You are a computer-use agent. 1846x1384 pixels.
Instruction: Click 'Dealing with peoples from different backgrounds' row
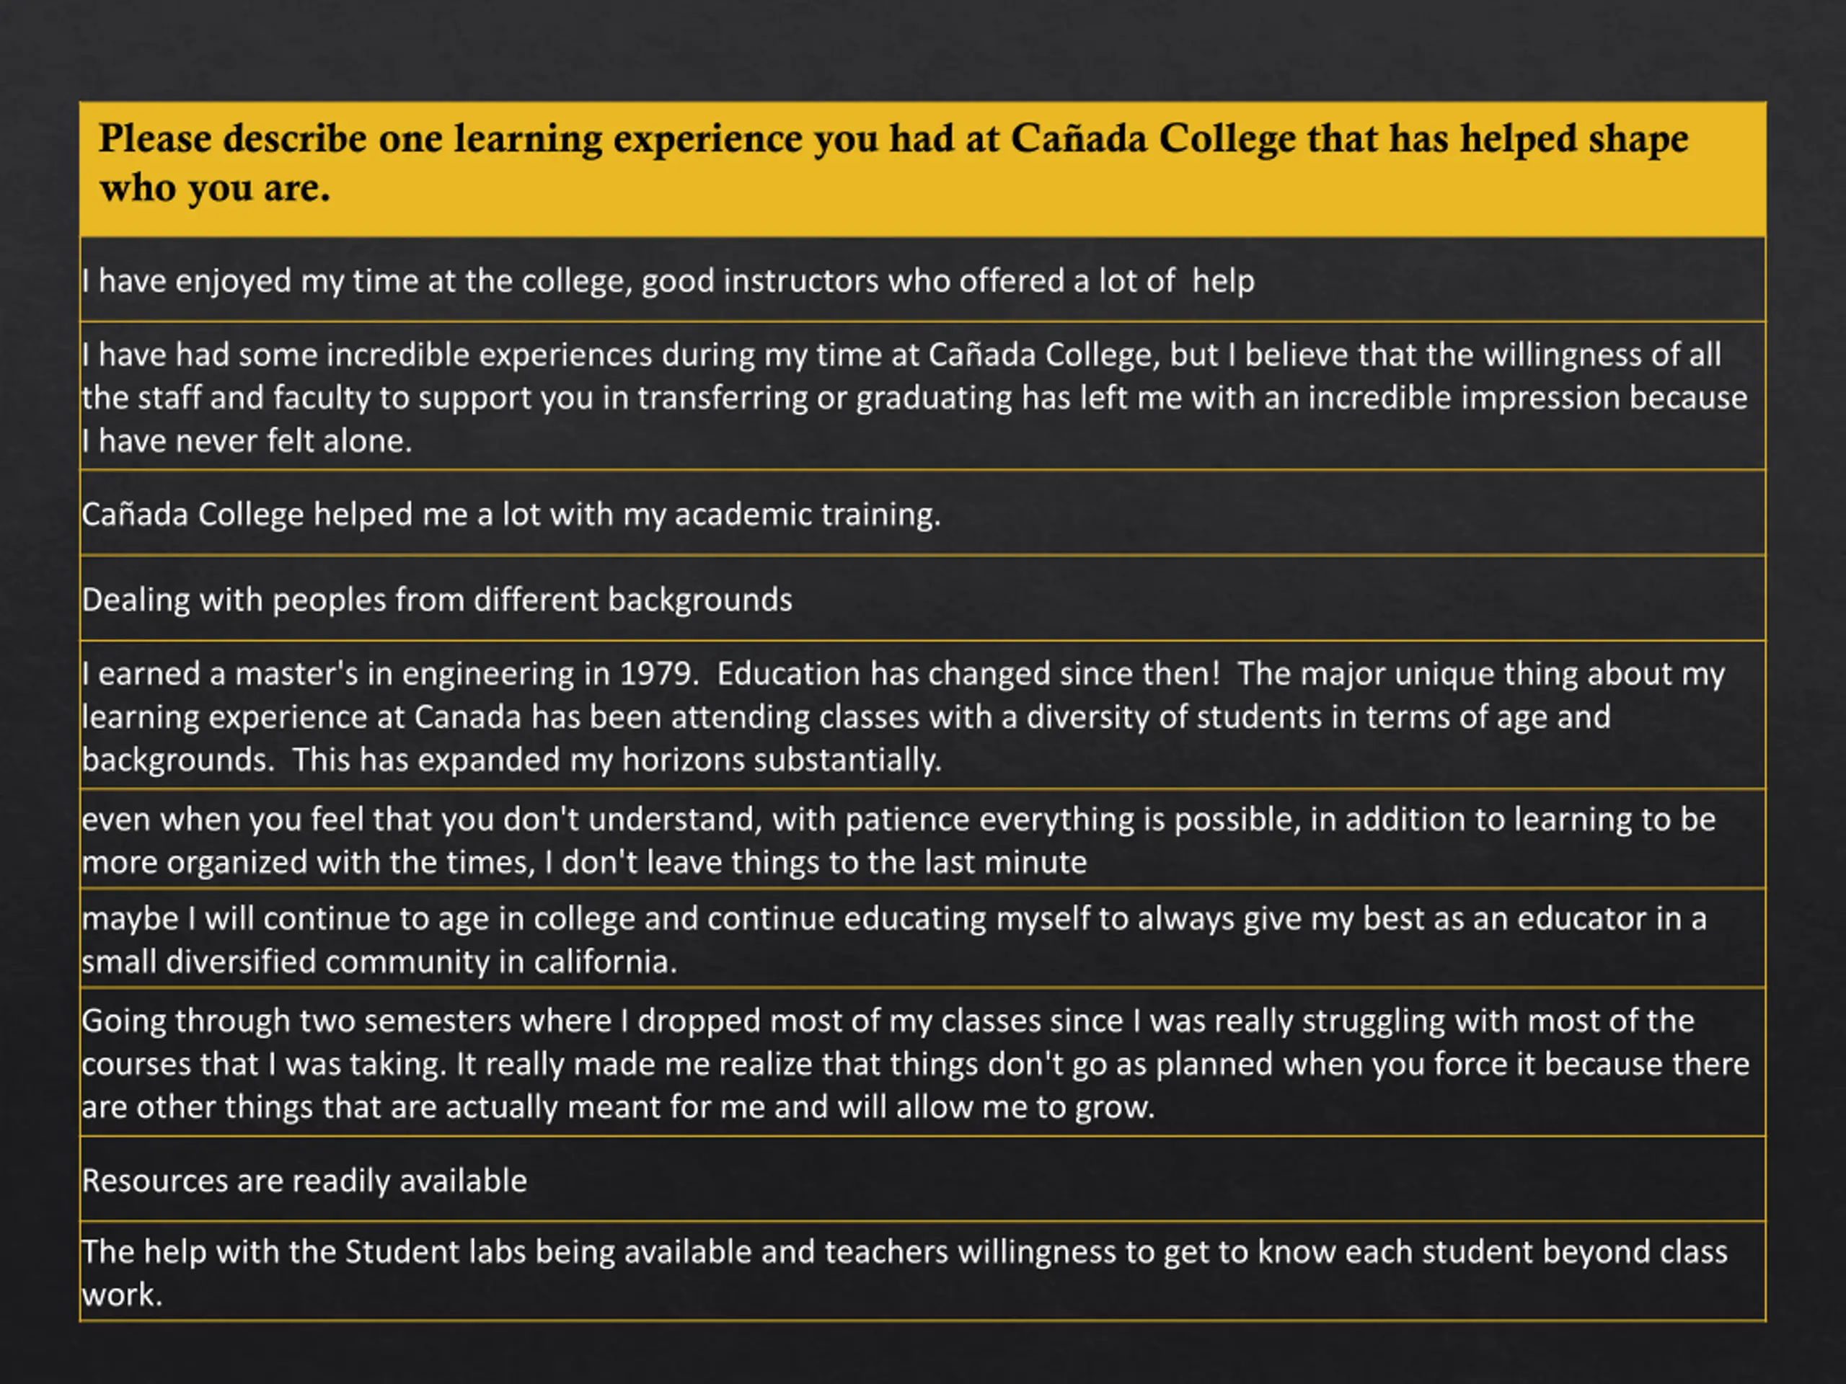922,598
